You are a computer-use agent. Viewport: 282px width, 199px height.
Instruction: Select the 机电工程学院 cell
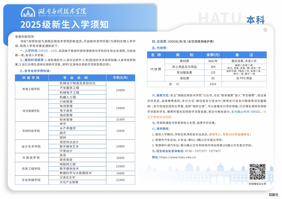point(32,89)
